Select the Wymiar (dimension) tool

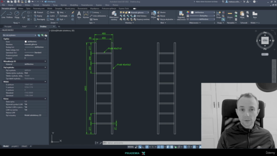[86, 14]
